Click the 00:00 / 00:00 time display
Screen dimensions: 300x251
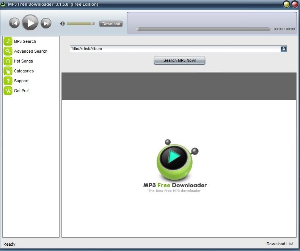click(x=284, y=29)
